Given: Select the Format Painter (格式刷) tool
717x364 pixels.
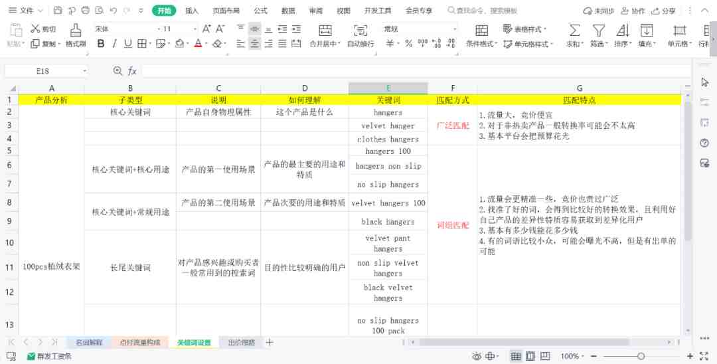Looking at the screenshot, I should click(76, 36).
